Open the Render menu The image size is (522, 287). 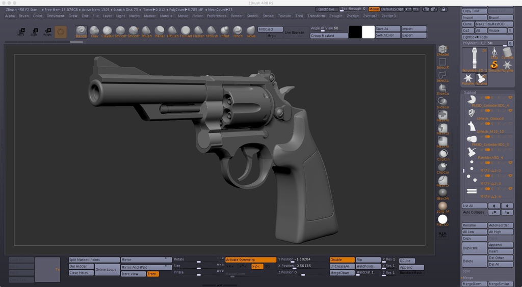point(237,16)
